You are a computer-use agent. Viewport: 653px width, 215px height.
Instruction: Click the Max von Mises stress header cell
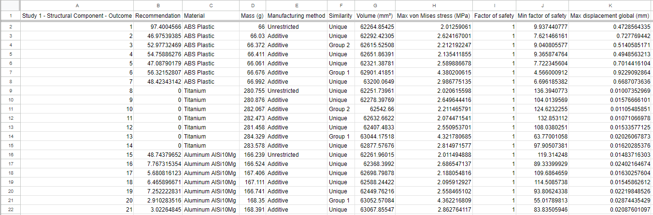434,16
